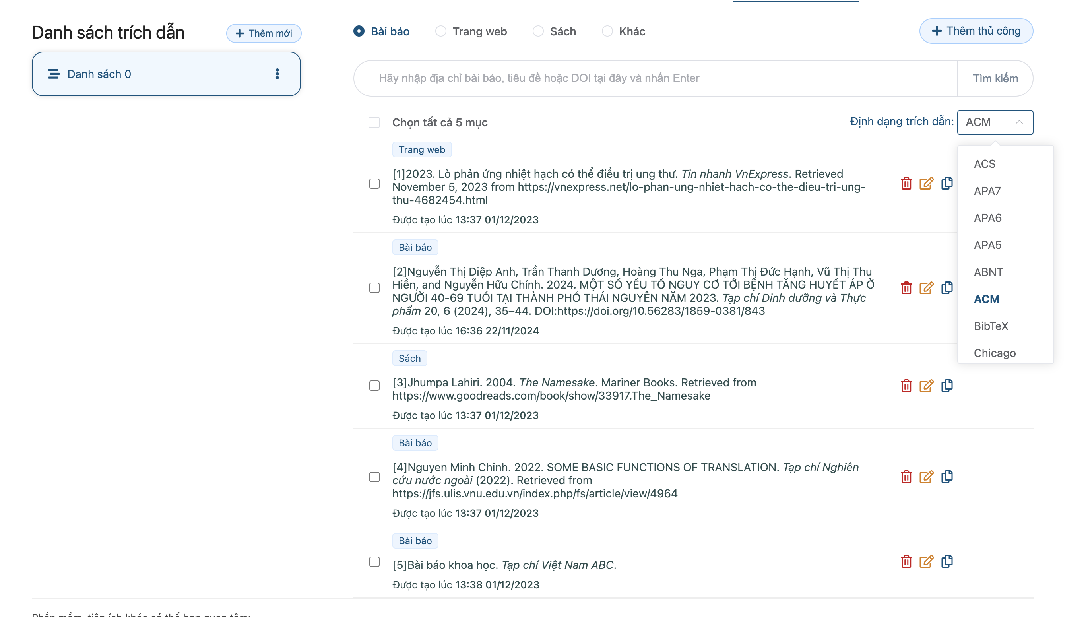Copy citation [5] Bài báo khoa học
The image size is (1090, 617).
coord(947,561)
